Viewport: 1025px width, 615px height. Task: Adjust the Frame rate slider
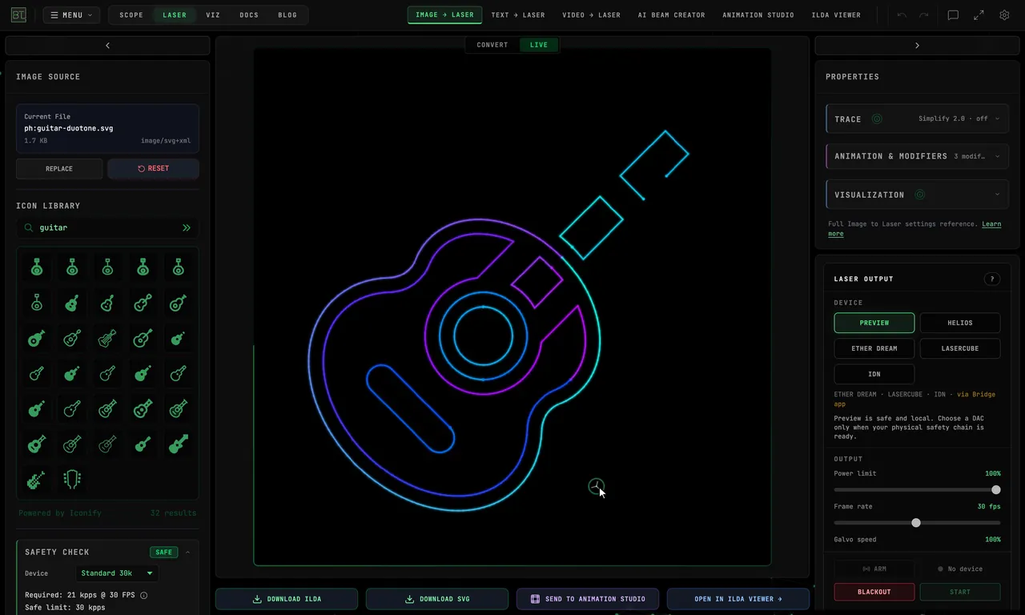click(917, 523)
